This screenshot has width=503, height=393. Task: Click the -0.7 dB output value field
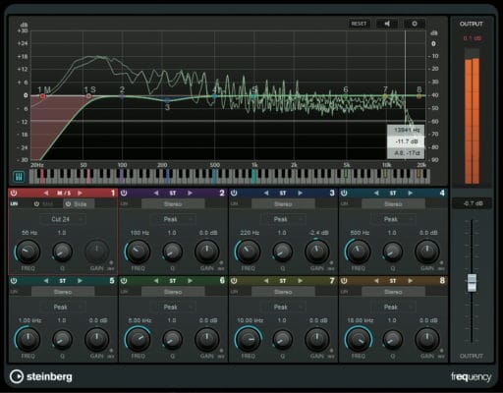click(x=472, y=203)
